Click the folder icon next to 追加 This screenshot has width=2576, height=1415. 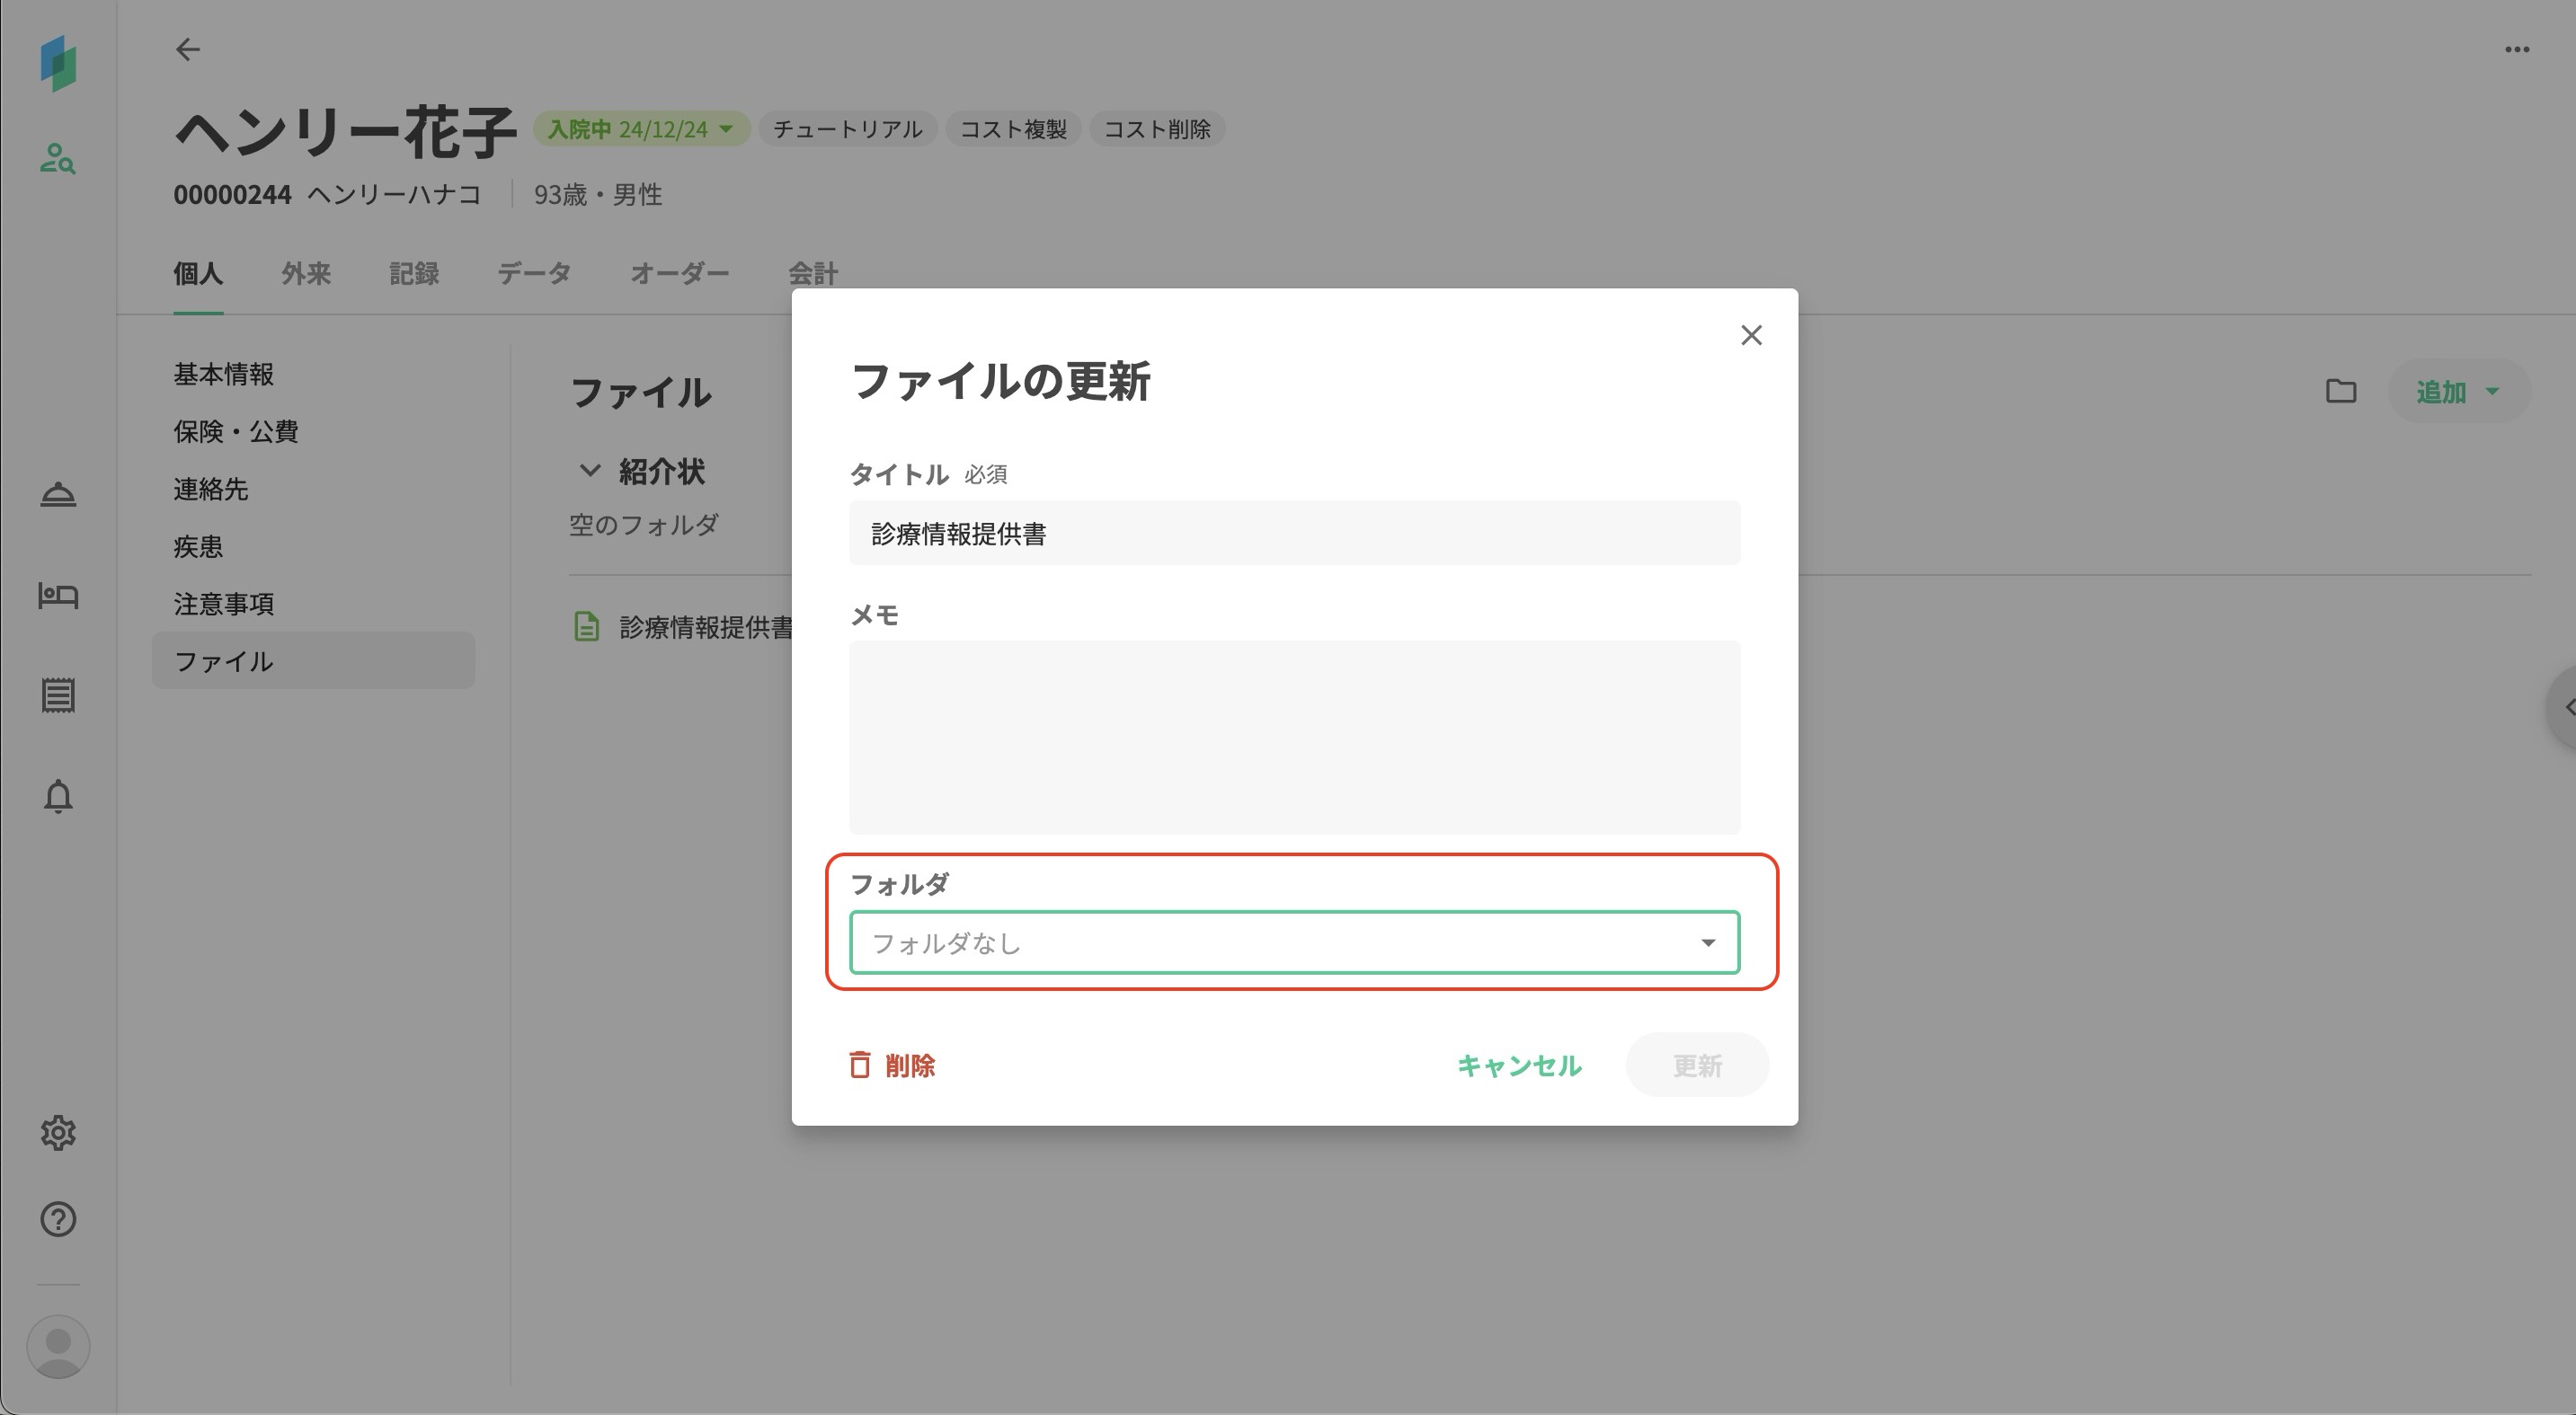tap(2340, 392)
